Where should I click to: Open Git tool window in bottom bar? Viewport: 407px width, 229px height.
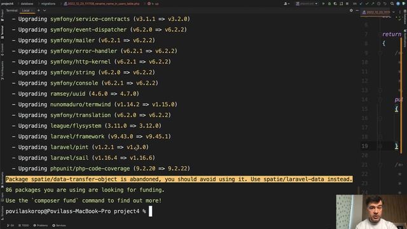tap(10, 225)
